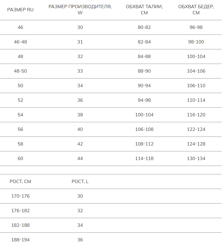224x248 pixels.
Task: Select the РАЗМЕР ПРОИЗВОДИТЕЛЯ, W header
Action: pos(80,10)
